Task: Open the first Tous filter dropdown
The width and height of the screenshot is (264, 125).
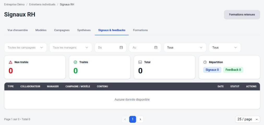Action: pyautogui.click(x=185, y=48)
